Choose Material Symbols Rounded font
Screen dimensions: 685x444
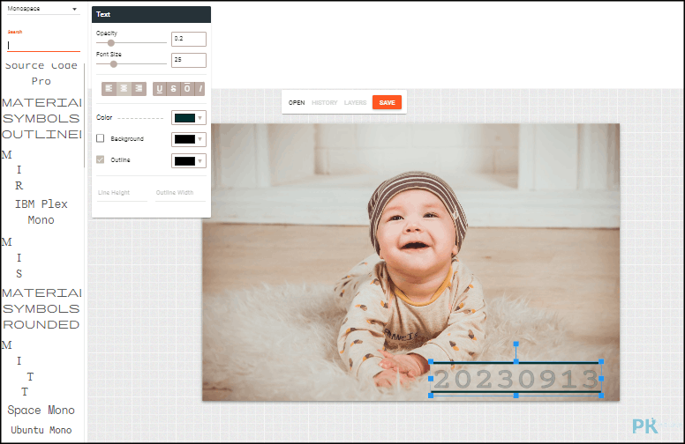pyautogui.click(x=41, y=309)
